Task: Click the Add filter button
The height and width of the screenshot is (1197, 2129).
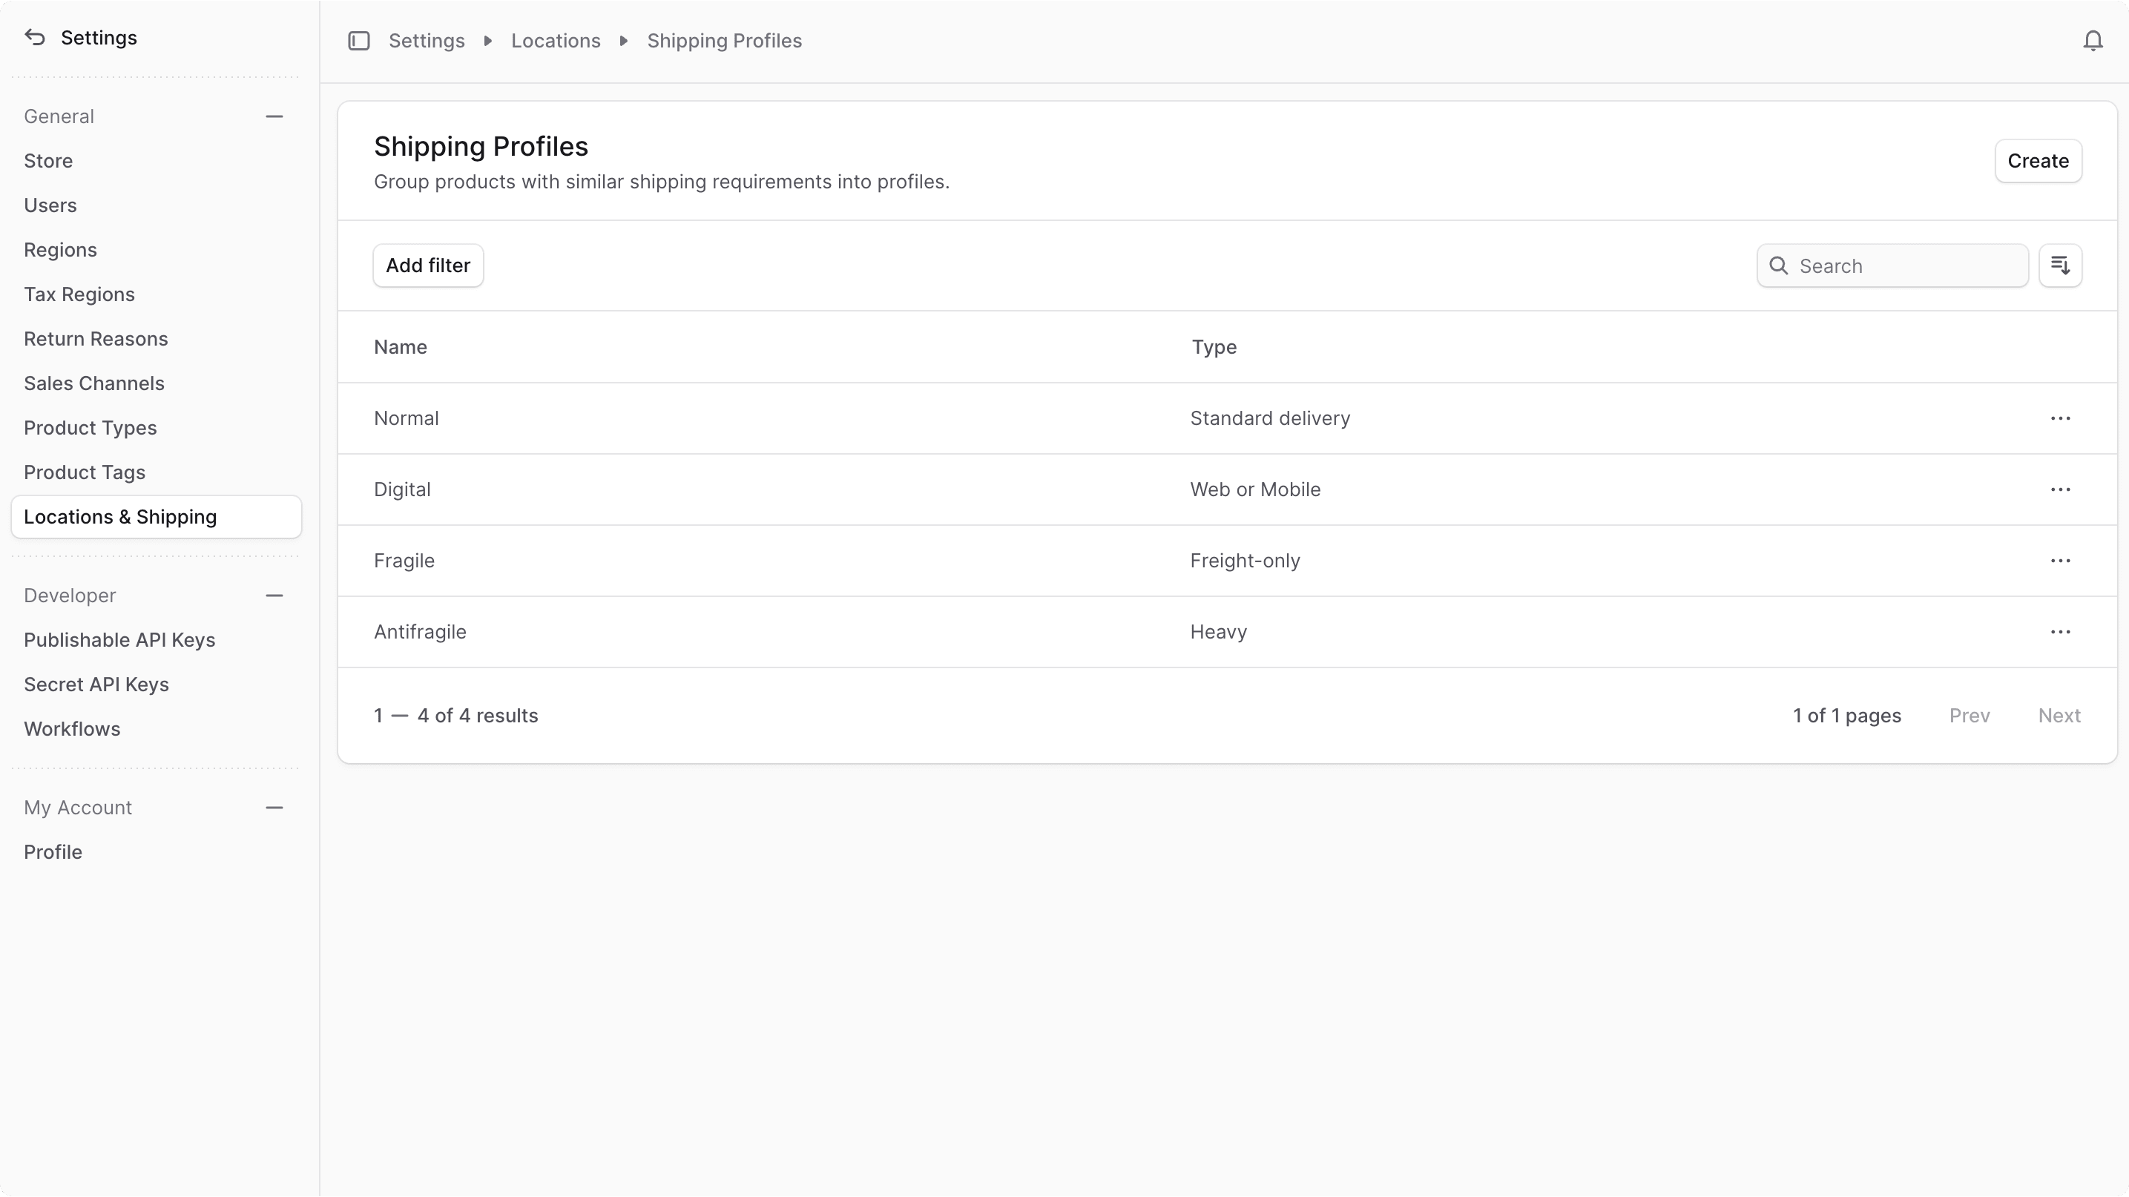Action: point(428,266)
